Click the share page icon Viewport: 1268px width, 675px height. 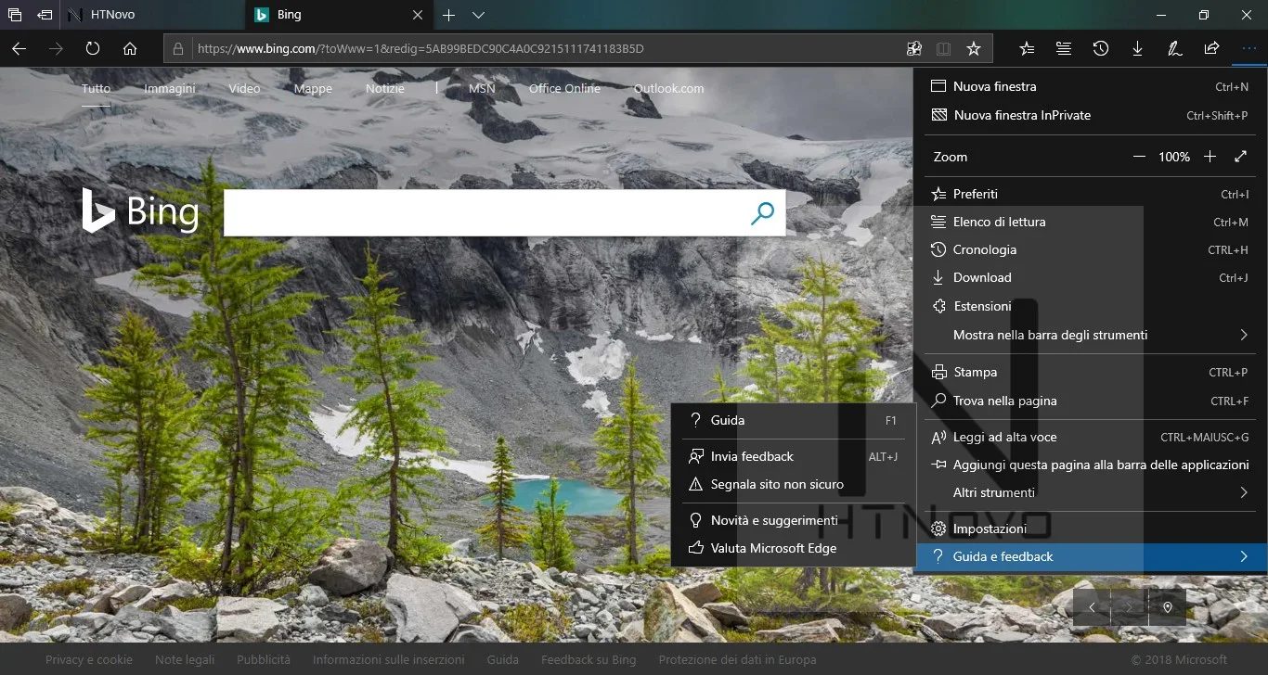tap(1211, 48)
